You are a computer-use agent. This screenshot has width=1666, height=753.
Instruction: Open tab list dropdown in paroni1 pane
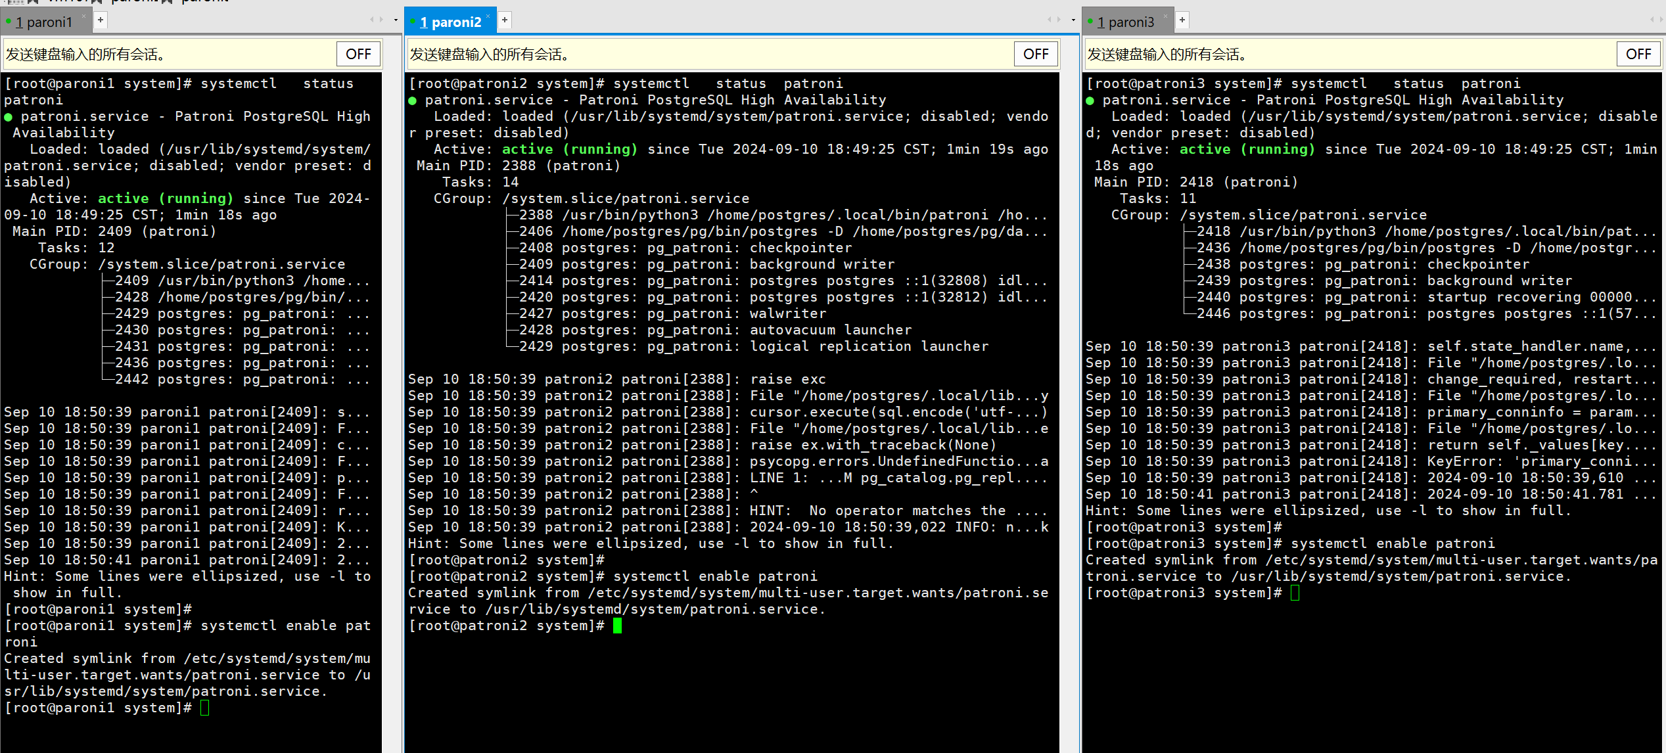pyautogui.click(x=396, y=20)
